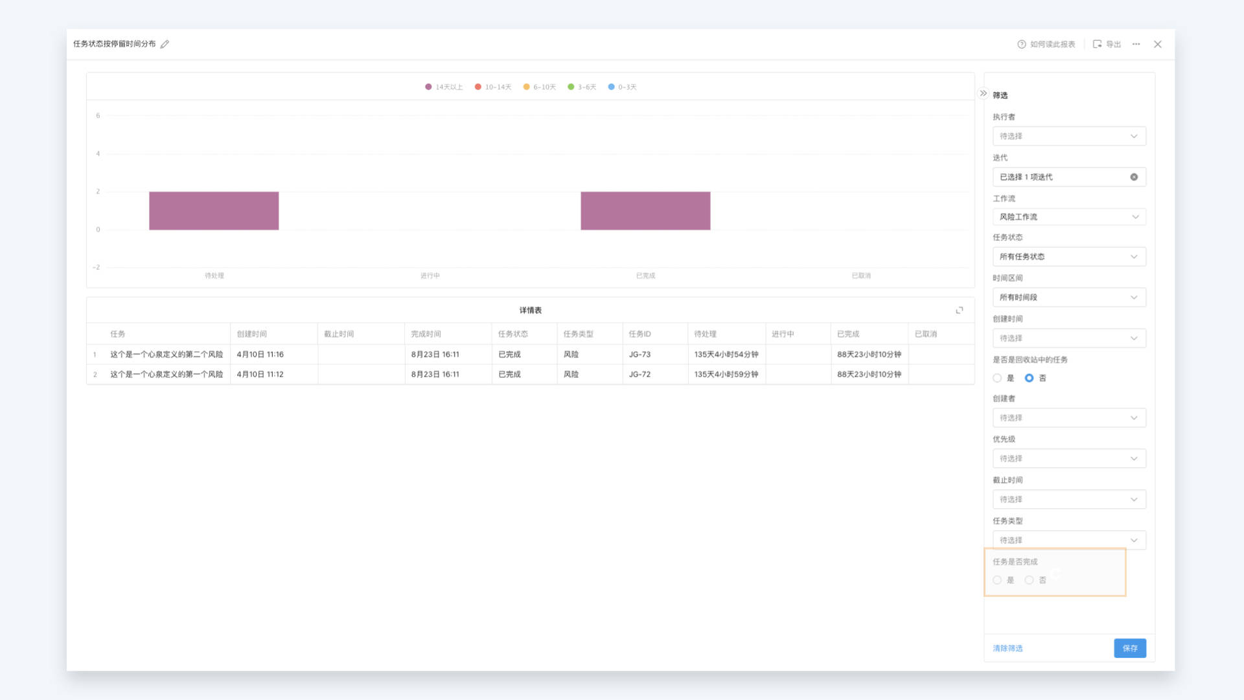Open the 风险工作流 workflow dropdown

tap(1069, 217)
